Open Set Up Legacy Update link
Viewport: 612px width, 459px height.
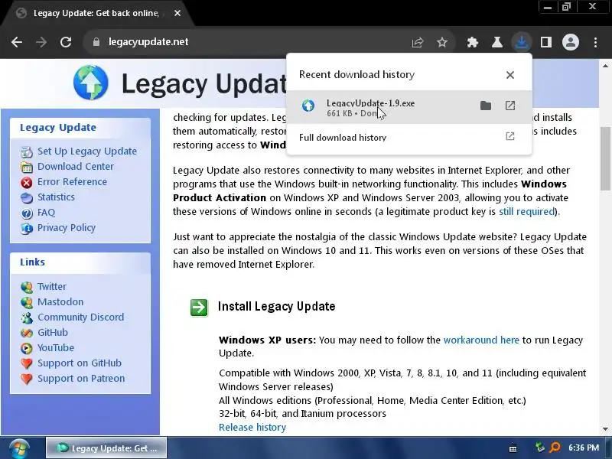pyautogui.click(x=87, y=151)
